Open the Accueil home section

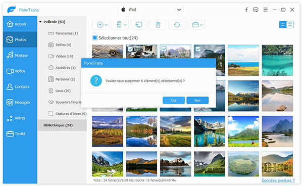[x=20, y=24]
